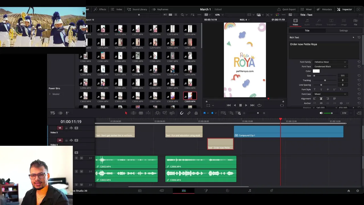The height and width of the screenshot is (205, 364).
Task: Open the Font Face dropdown
Action: coord(330,66)
